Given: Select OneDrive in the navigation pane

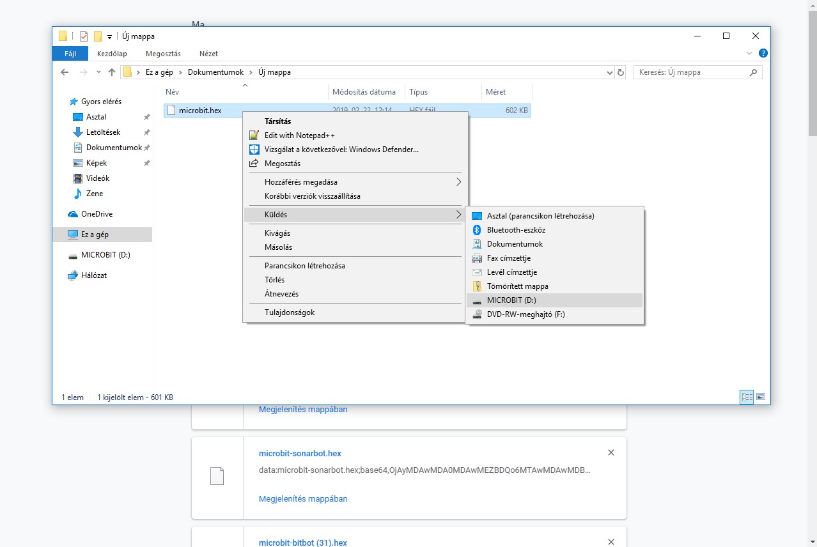Looking at the screenshot, I should pos(97,214).
